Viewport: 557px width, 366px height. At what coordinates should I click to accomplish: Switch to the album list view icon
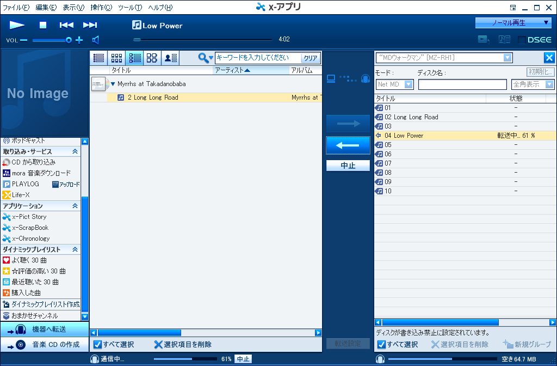(135, 58)
